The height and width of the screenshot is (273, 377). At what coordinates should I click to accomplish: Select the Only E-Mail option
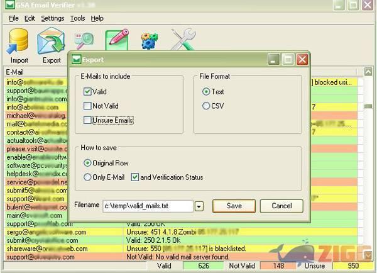coord(87,177)
